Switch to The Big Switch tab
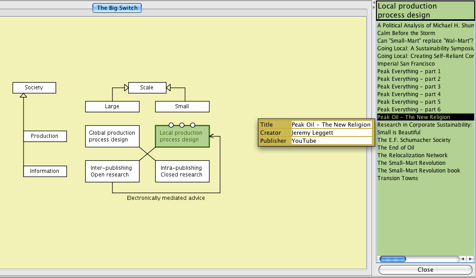 click(117, 8)
